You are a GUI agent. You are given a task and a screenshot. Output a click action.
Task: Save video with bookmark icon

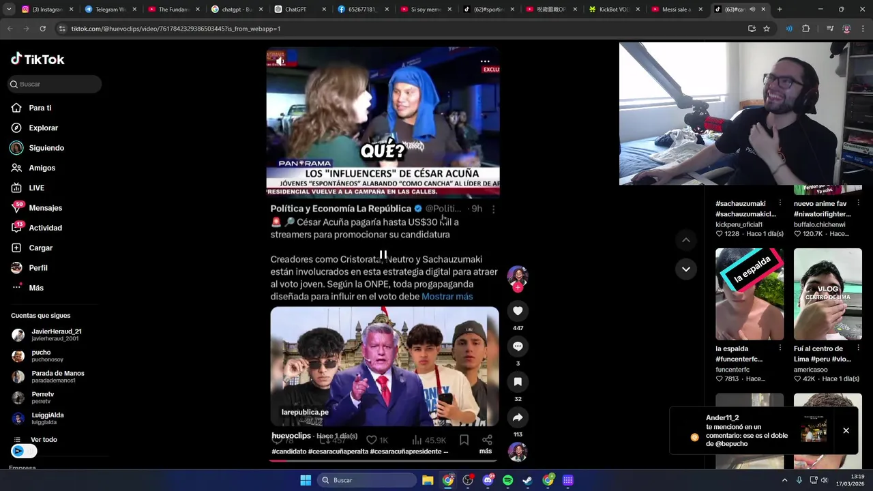(x=518, y=382)
